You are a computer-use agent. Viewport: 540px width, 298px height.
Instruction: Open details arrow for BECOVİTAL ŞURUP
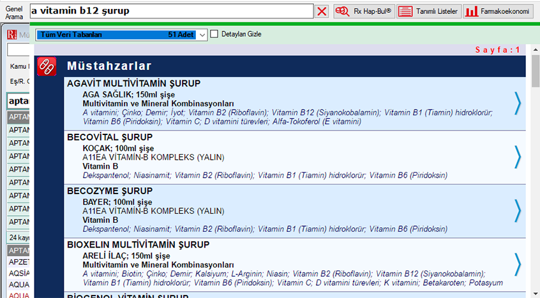pyautogui.click(x=518, y=157)
